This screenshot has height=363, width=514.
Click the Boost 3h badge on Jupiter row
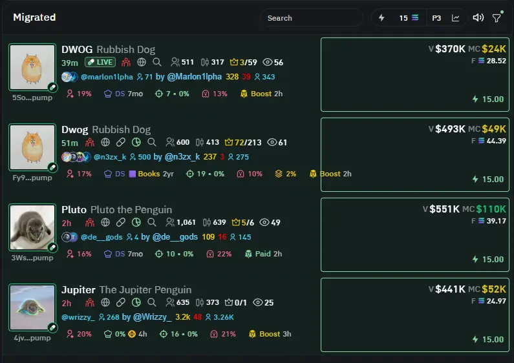pos(270,334)
